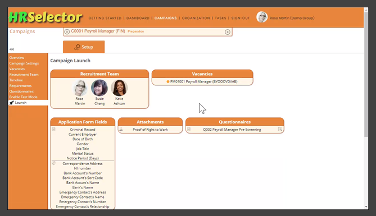Click the scrollbar up arrow
The image size is (376, 216).
click(366, 10)
